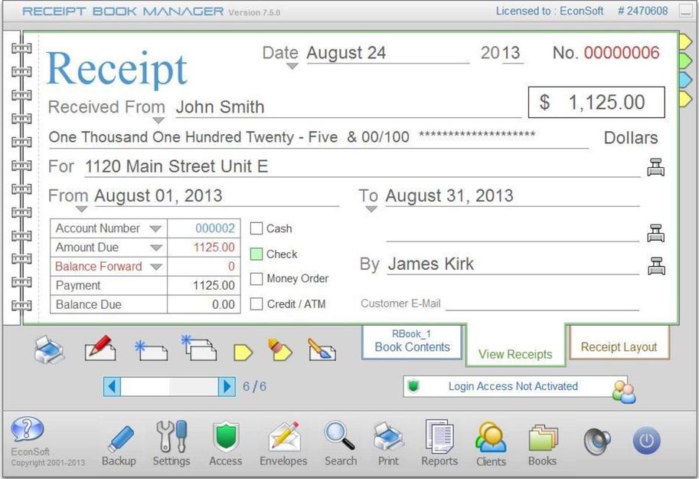This screenshot has height=479, width=699.
Task: Open the Received From dropdown arrow
Action: (158, 120)
